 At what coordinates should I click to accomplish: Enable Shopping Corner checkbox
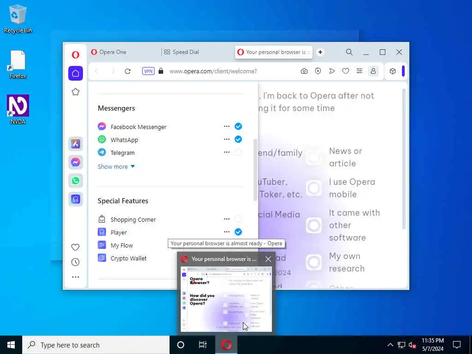[x=238, y=219]
